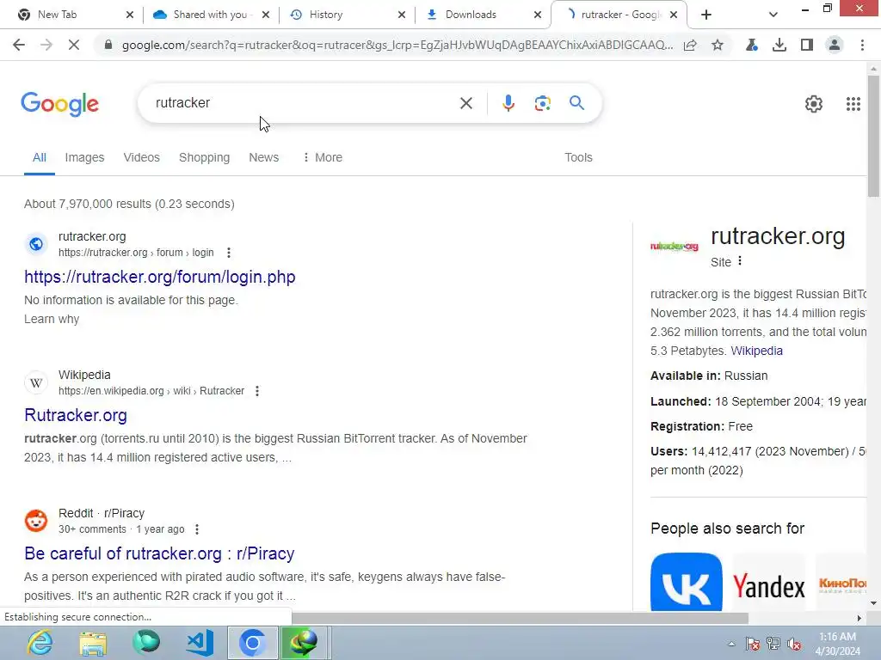Bookmark this page with the star icon
881x660 pixels.
[x=718, y=45]
